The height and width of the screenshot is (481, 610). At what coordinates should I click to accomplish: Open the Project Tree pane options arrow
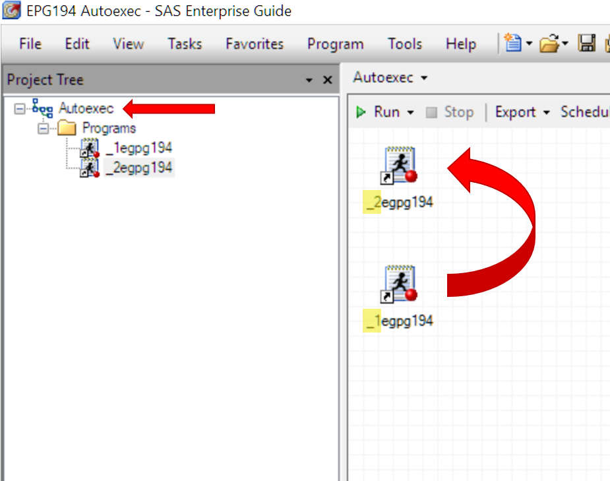tap(309, 80)
